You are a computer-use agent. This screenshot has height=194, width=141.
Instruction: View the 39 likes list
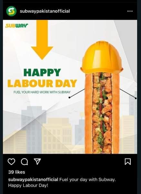[x=16, y=172]
